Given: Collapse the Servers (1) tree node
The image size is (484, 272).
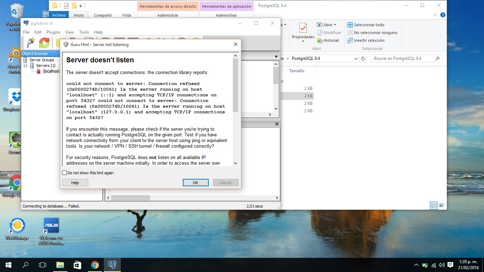Looking at the screenshot, I should 26,66.
